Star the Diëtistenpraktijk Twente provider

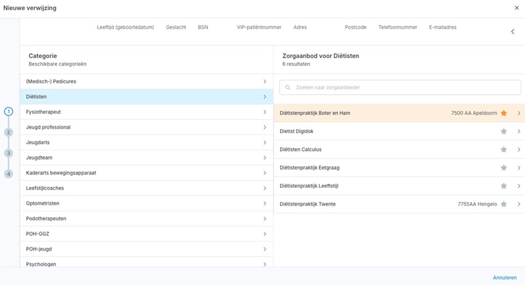(503, 204)
